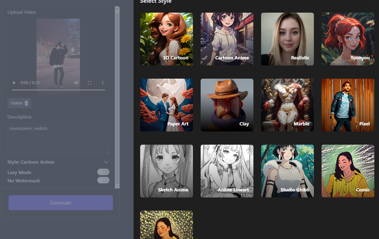Select the 3D Cartoon style
Viewport: 379px width, 239px height.
point(167,39)
